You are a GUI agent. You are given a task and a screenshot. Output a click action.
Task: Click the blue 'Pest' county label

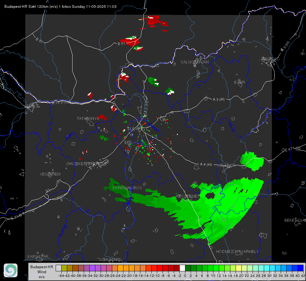pos(216,187)
